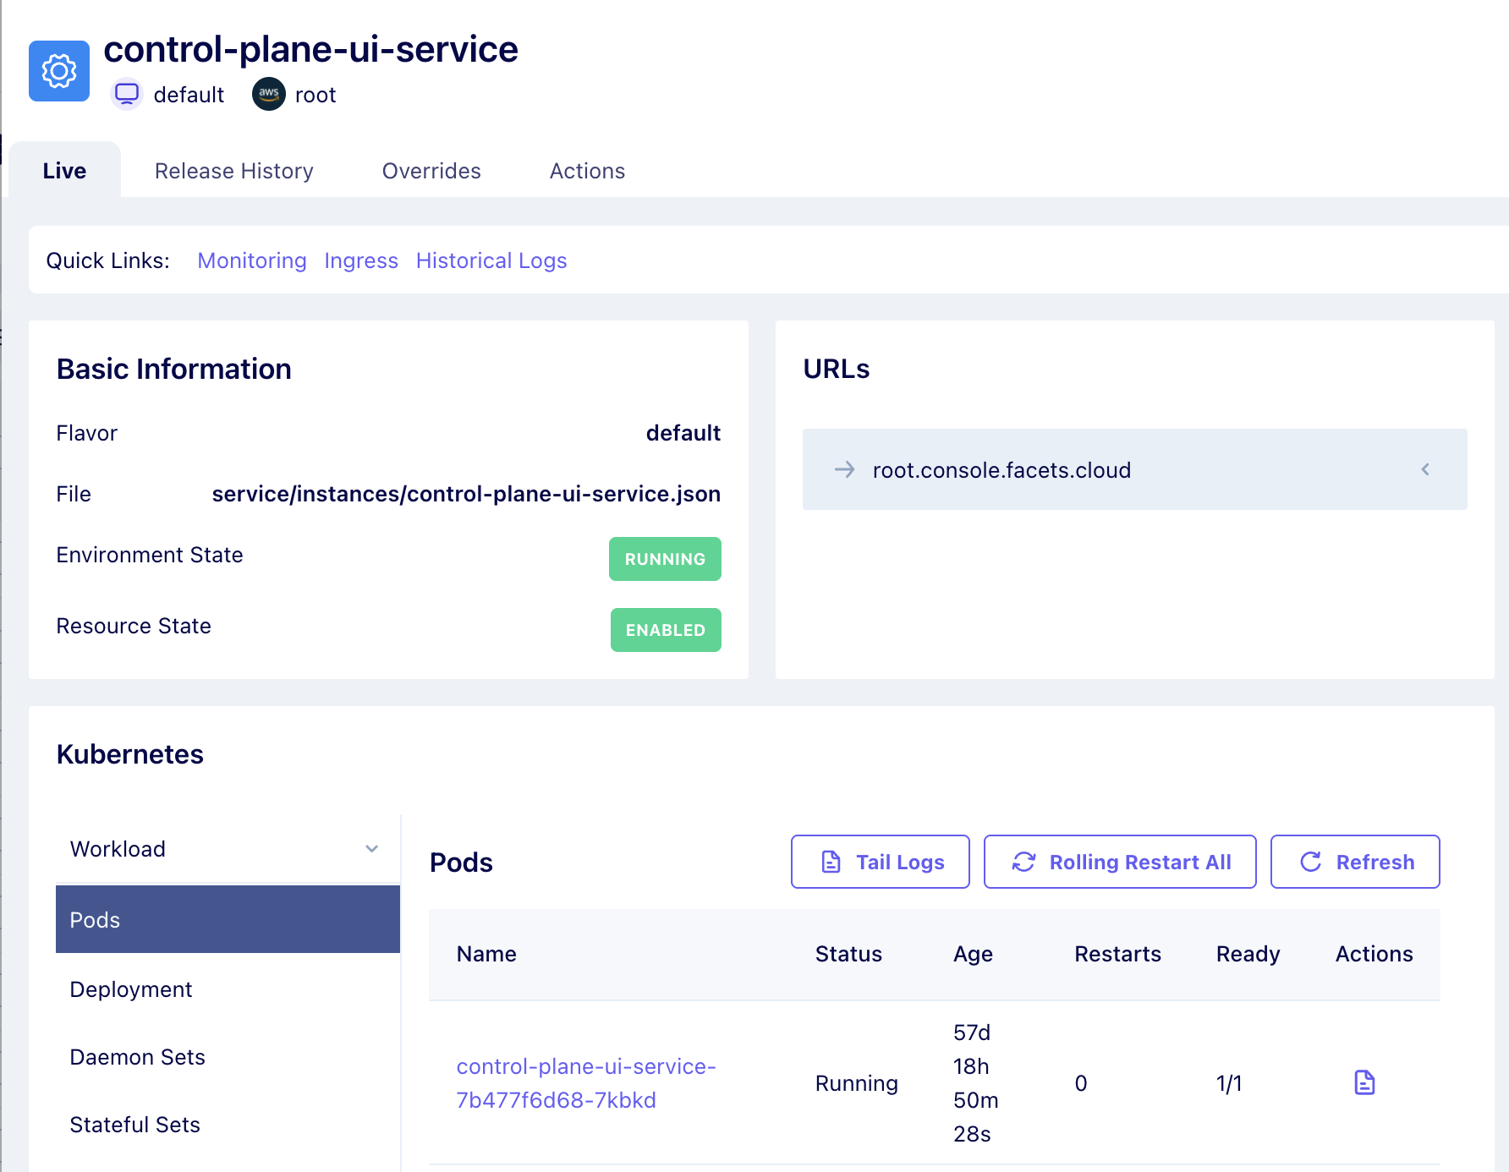View logs icon in pod Actions column
Image resolution: width=1509 pixels, height=1172 pixels.
tap(1364, 1082)
